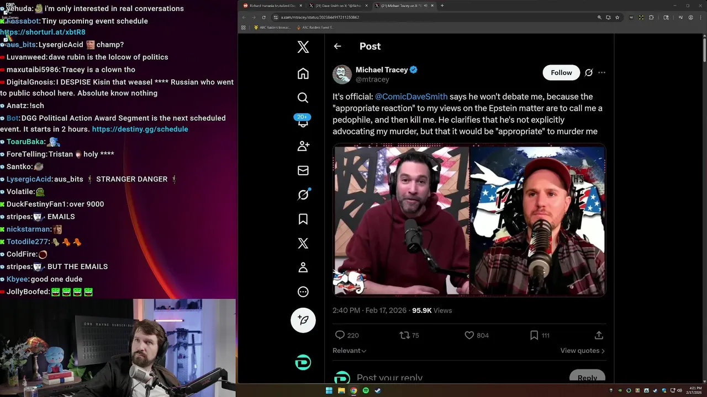Click the share icon on the post

pyautogui.click(x=599, y=335)
